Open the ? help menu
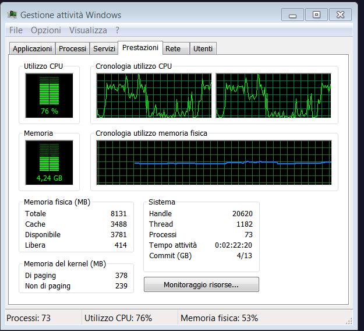 click(x=117, y=30)
